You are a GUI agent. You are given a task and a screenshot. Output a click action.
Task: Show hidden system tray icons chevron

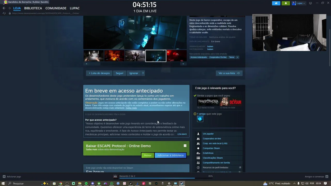pos(294,183)
